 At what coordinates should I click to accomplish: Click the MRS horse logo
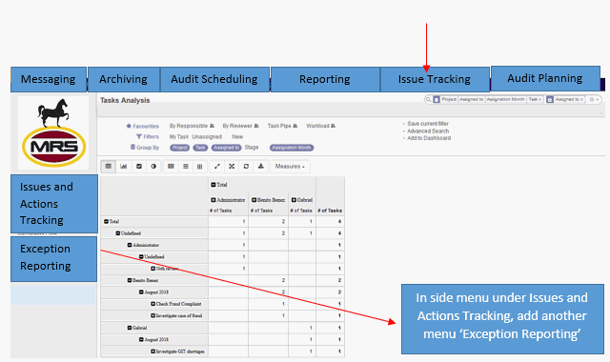[x=53, y=133]
